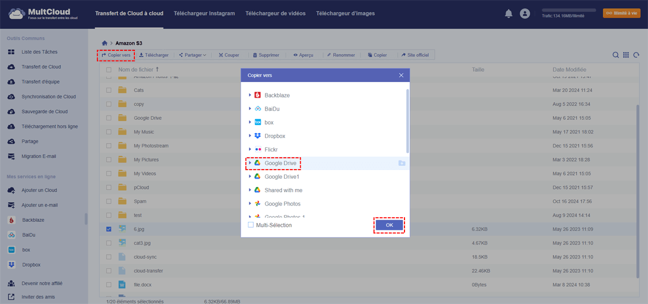This screenshot has width=648, height=304.
Task: Expand the Shared with me arrow
Action: pos(250,190)
